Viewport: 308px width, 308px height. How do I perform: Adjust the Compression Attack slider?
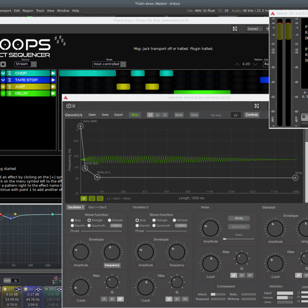(218, 294)
